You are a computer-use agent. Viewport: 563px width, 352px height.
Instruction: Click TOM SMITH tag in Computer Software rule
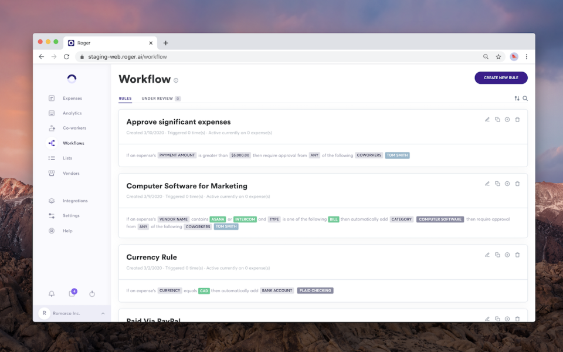[x=226, y=226]
